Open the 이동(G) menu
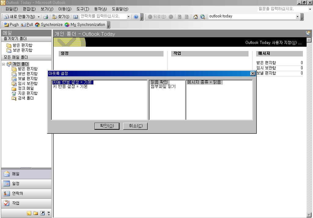The height and width of the screenshot is (218, 313). tap(65, 9)
